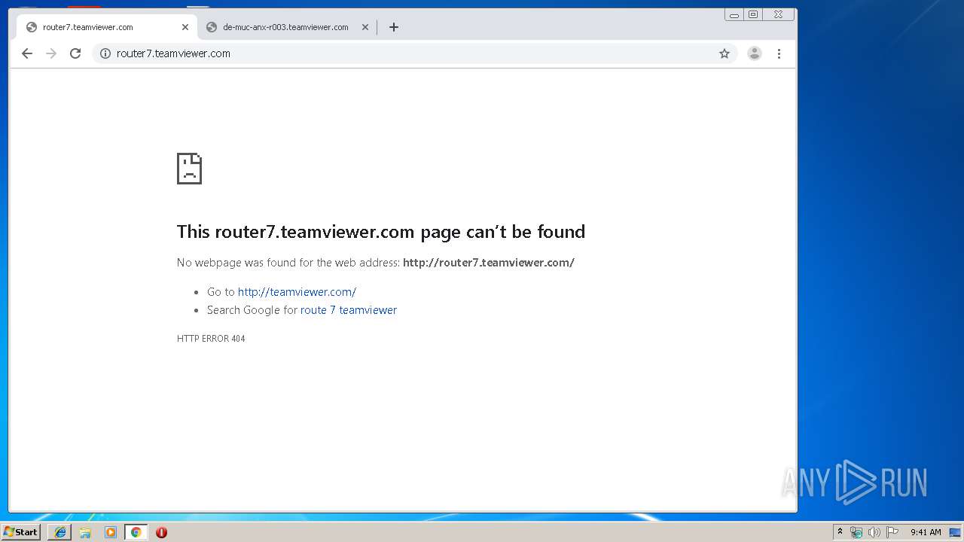The height and width of the screenshot is (542, 964).
Task: Open Windows Media Player from taskbar
Action: tap(111, 532)
